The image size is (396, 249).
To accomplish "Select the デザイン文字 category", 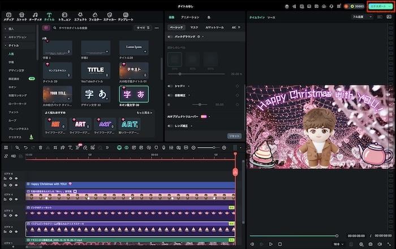I will click(16, 71).
